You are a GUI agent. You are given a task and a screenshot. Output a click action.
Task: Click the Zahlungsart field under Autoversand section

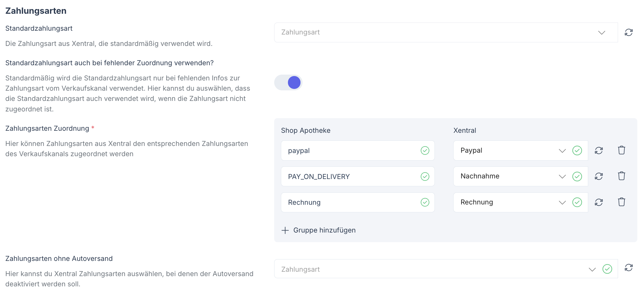[380, 269]
